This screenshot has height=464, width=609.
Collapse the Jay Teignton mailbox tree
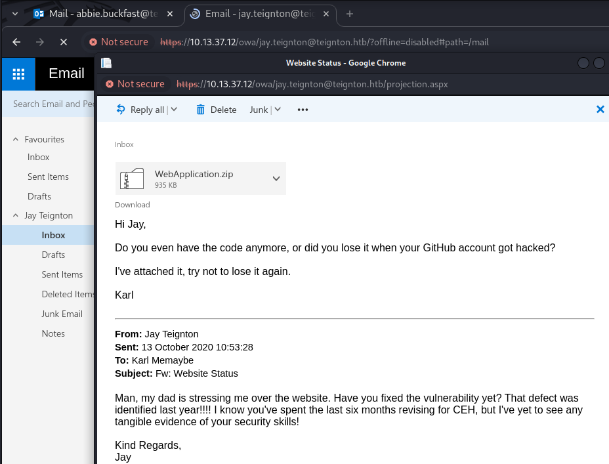pyautogui.click(x=15, y=215)
